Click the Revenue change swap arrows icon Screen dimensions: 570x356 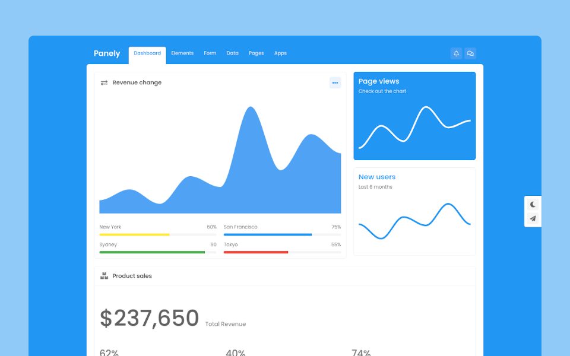(x=104, y=83)
